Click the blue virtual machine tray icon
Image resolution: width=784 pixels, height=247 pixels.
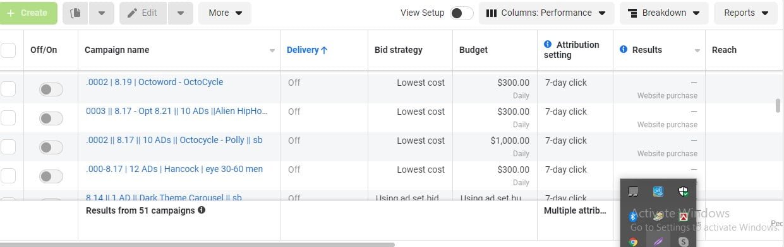pos(658,191)
